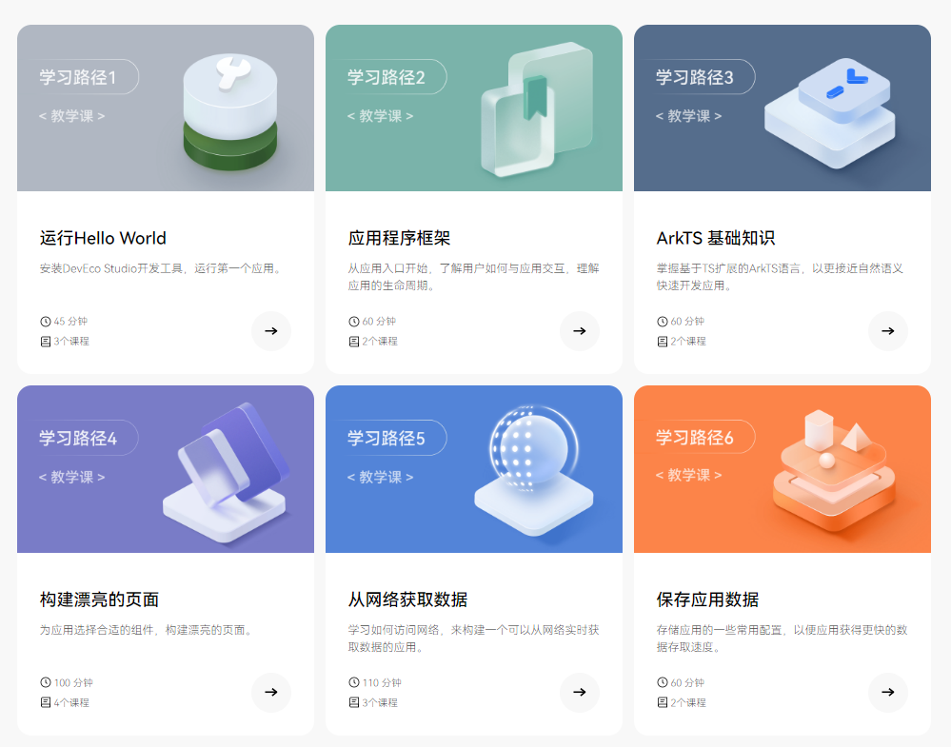Click the 45 分钟 duration text
This screenshot has height=747, width=951.
pos(70,322)
